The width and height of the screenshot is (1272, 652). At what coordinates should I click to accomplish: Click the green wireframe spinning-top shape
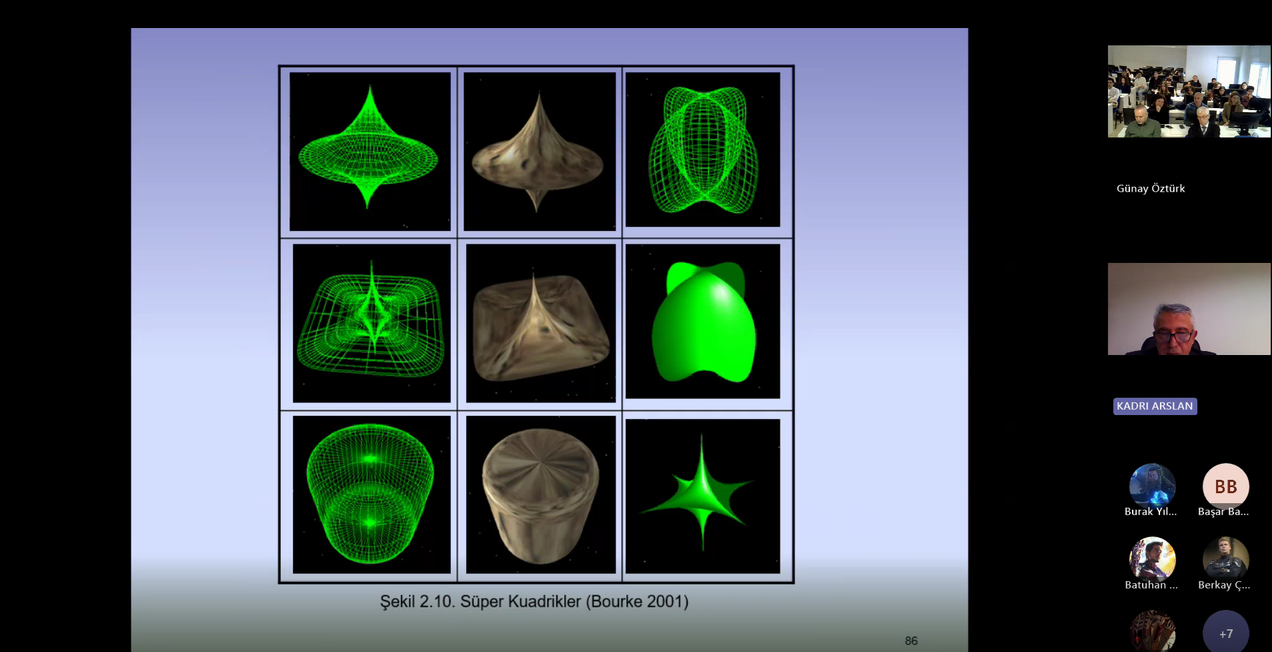click(370, 151)
